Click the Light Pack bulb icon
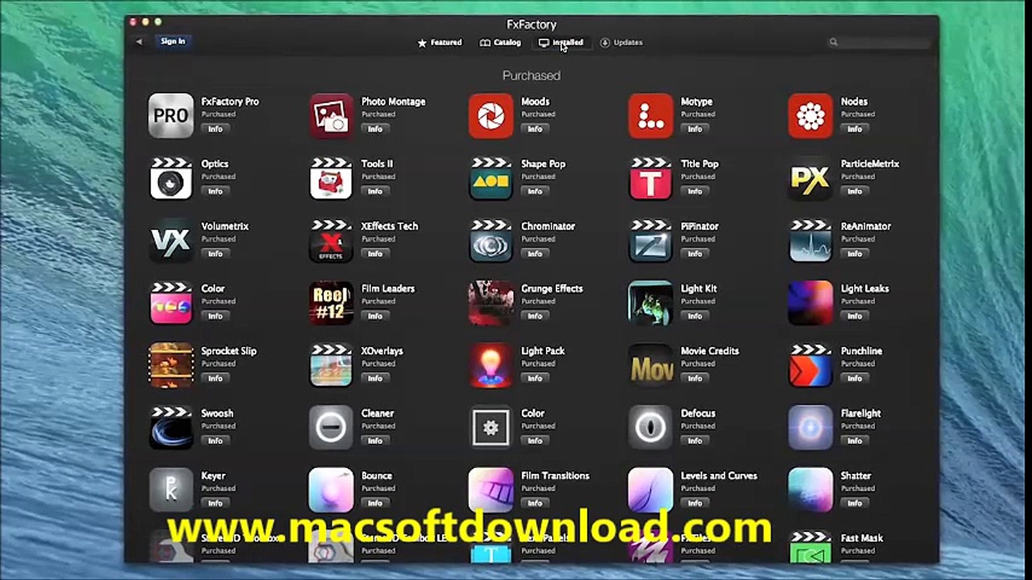Image resolution: width=1032 pixels, height=580 pixels. click(490, 365)
